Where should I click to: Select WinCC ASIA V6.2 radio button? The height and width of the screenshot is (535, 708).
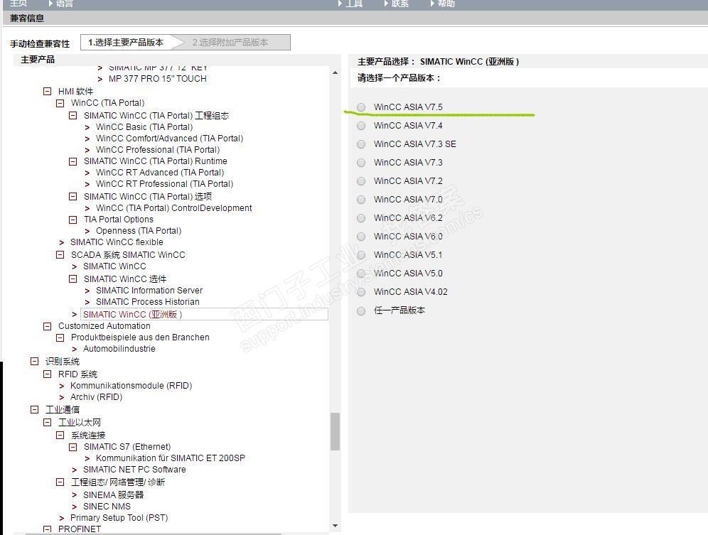coord(361,218)
